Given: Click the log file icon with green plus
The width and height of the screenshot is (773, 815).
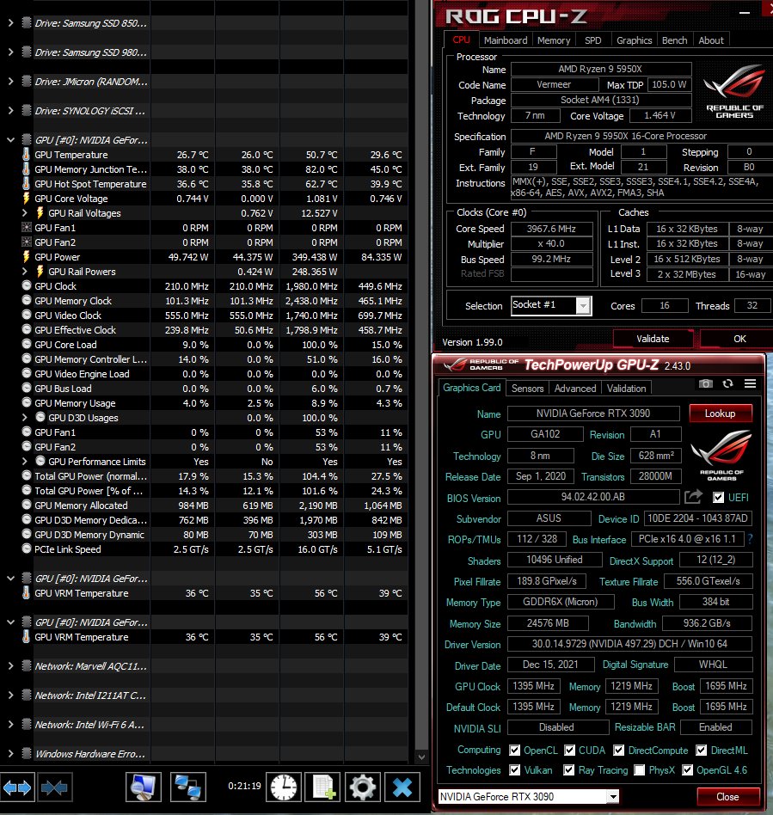Looking at the screenshot, I should pos(323,787).
